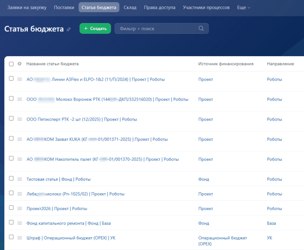Switch to the Поставки tab

click(64, 7)
